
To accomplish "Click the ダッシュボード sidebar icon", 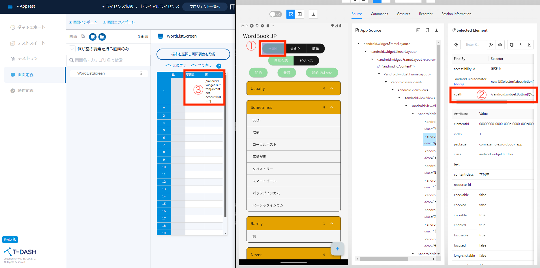I will click(x=13, y=27).
